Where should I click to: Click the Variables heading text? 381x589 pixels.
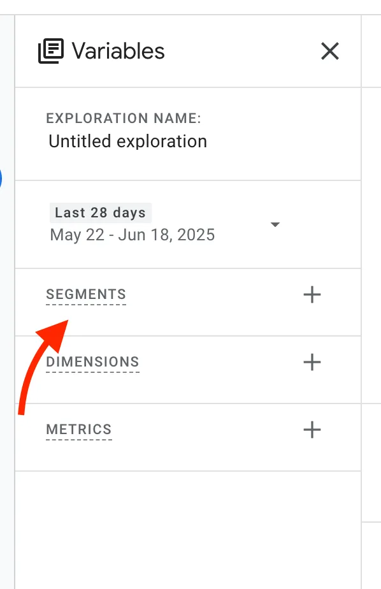pos(119,51)
